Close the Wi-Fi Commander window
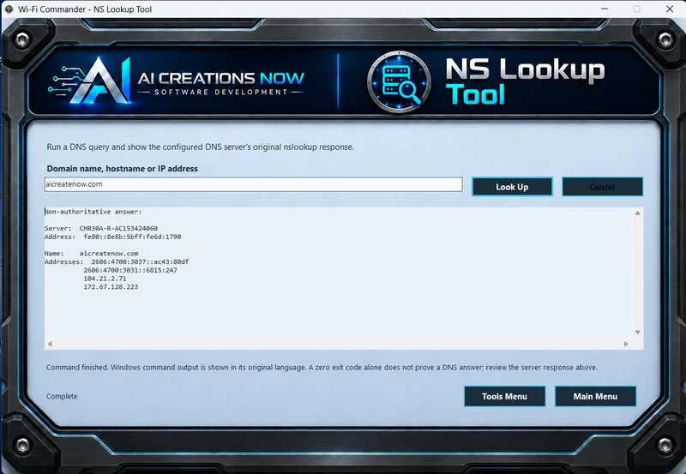The height and width of the screenshot is (474, 686). click(670, 9)
